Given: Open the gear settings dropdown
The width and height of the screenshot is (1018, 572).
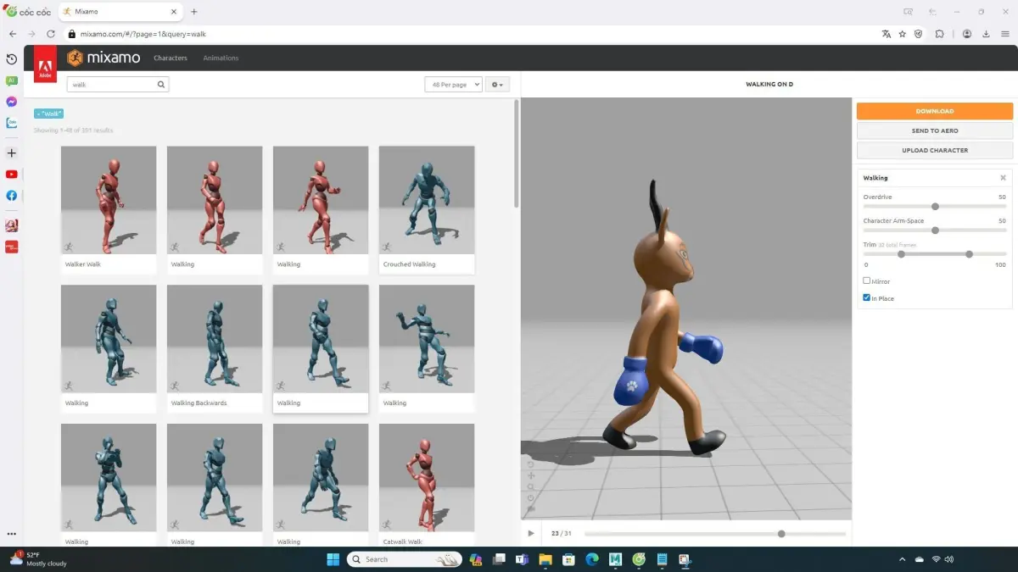Looking at the screenshot, I should coord(497,85).
